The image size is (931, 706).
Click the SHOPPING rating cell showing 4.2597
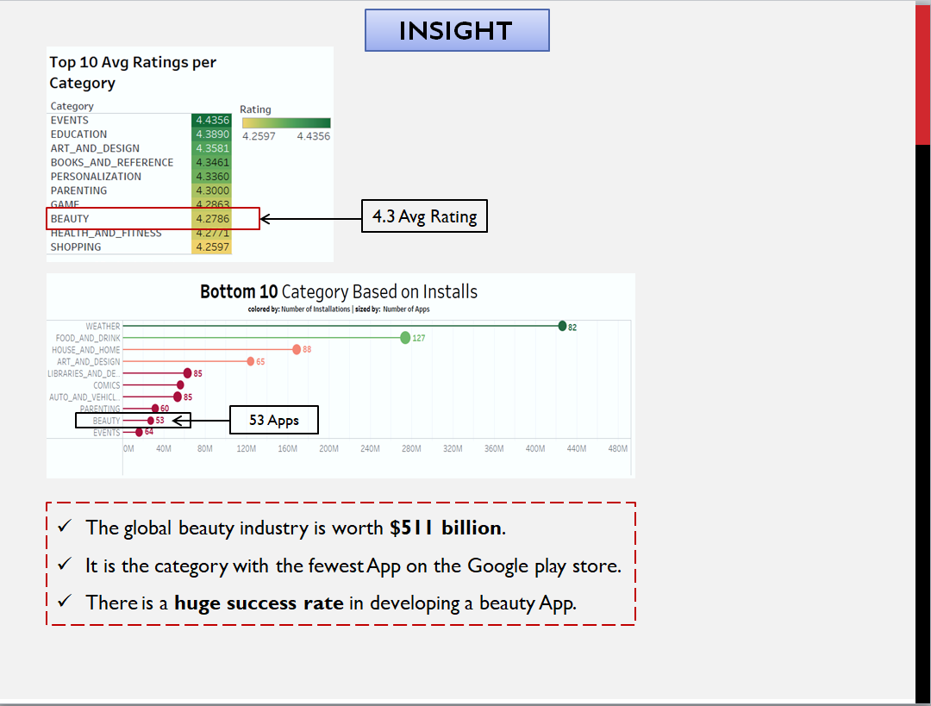(212, 247)
